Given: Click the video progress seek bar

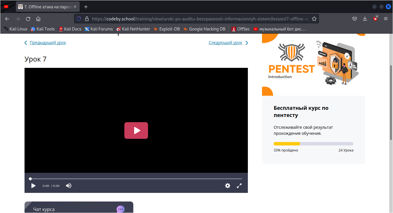Looking at the screenshot, I should pyautogui.click(x=136, y=179).
